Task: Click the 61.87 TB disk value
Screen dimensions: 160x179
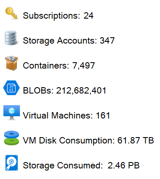Action: [x=136, y=140]
